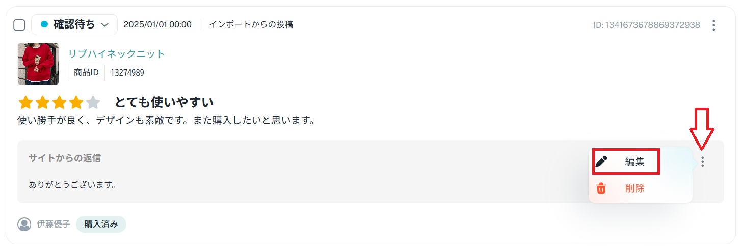741x252 pixels.
Task: Click the fifth grey rating star
Action: point(93,103)
